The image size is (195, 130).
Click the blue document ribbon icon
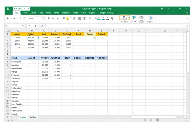point(151,18)
